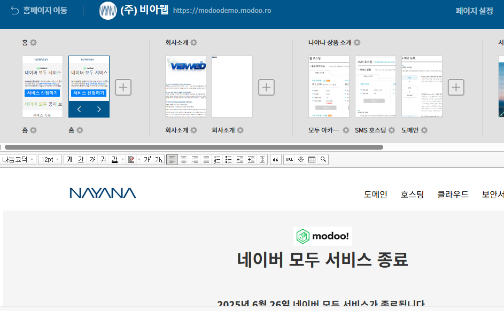Select the SMS 호스팅 page thumbnail

(x=375, y=87)
